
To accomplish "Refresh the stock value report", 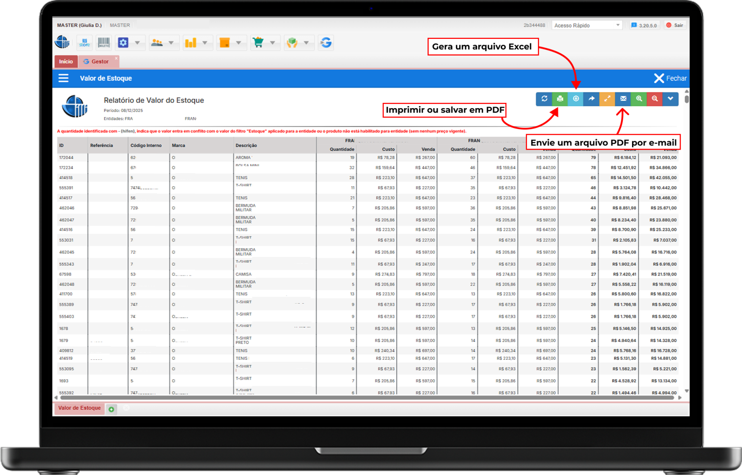I will click(544, 99).
